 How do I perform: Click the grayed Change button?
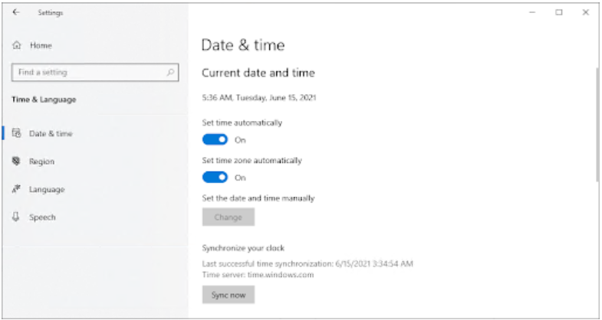click(x=228, y=217)
